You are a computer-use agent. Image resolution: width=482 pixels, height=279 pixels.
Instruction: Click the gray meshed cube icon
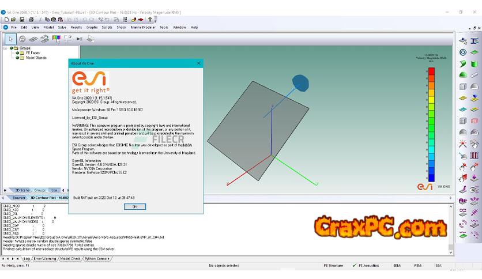[463, 120]
